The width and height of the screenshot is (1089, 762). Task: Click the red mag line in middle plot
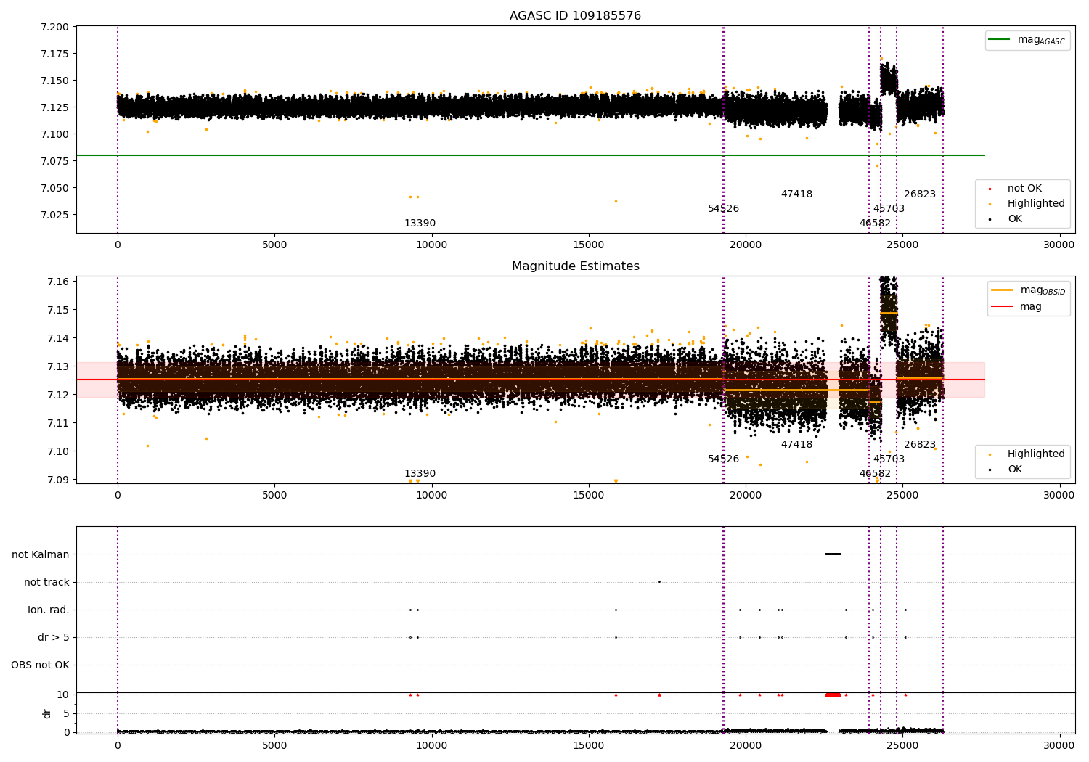[x=530, y=380]
